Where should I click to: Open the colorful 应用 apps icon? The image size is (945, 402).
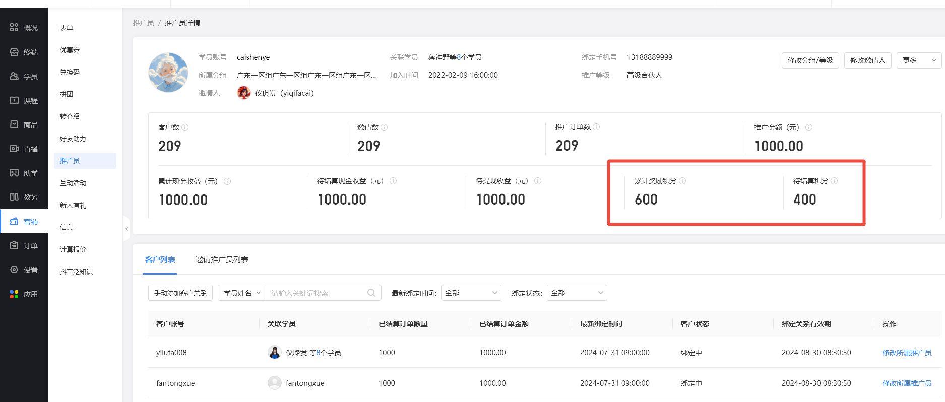(x=14, y=294)
